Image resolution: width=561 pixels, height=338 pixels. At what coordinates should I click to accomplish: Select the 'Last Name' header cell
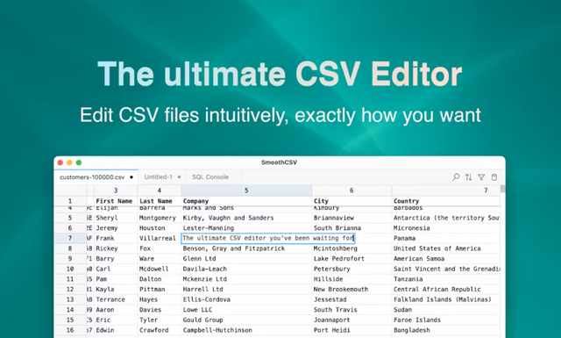160,201
